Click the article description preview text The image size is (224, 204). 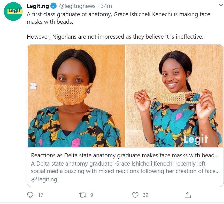click(125, 167)
